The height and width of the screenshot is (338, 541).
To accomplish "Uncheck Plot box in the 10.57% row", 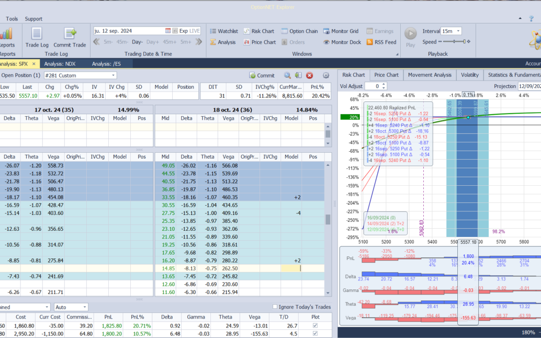I will pos(314,333).
